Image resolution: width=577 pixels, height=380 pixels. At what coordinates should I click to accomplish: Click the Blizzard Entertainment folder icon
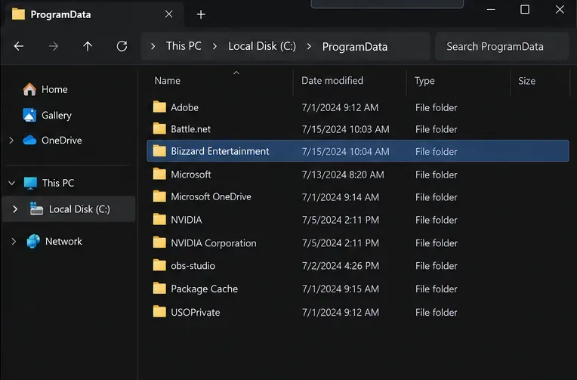pos(159,150)
